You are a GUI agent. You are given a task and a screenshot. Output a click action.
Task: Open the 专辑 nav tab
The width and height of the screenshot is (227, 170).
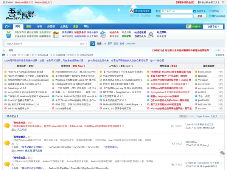pyautogui.click(x=39, y=26)
